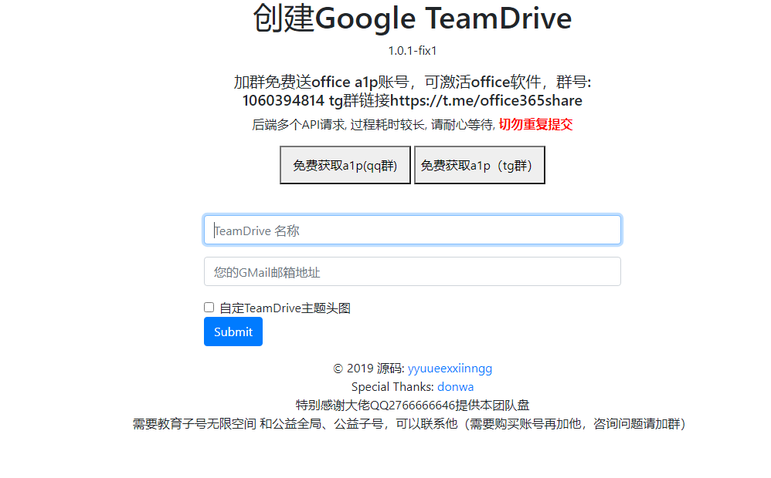Click the 自定TeamDrive主题头图 label text
771x478 pixels.
point(285,308)
